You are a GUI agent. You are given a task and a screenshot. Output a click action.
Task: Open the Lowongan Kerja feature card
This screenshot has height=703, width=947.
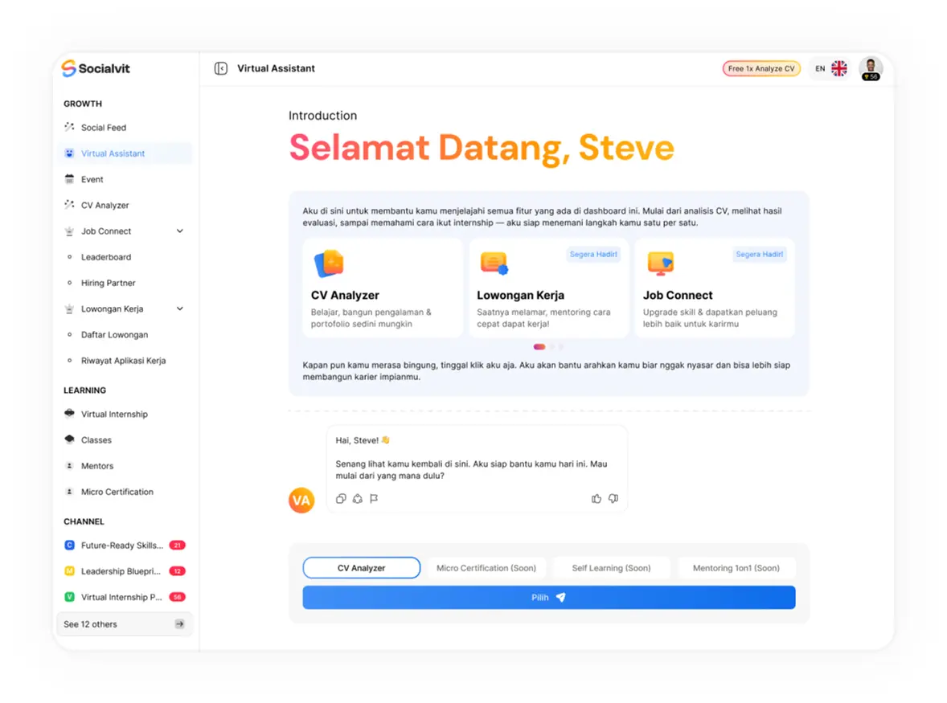549,288
